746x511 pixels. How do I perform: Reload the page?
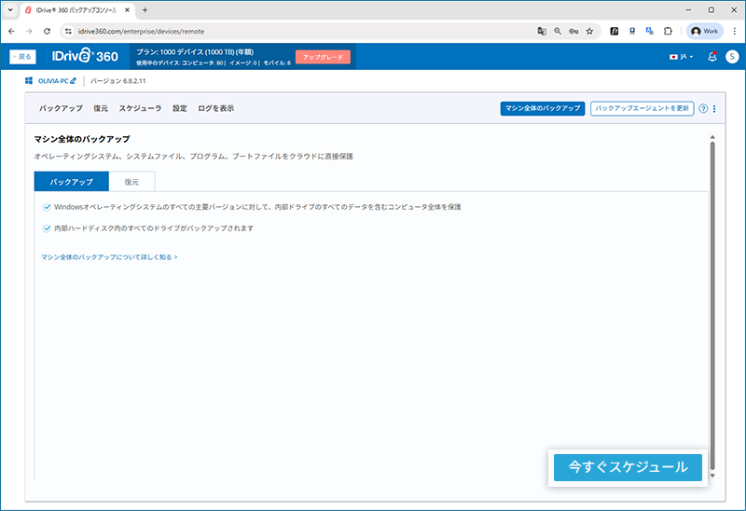tap(47, 31)
